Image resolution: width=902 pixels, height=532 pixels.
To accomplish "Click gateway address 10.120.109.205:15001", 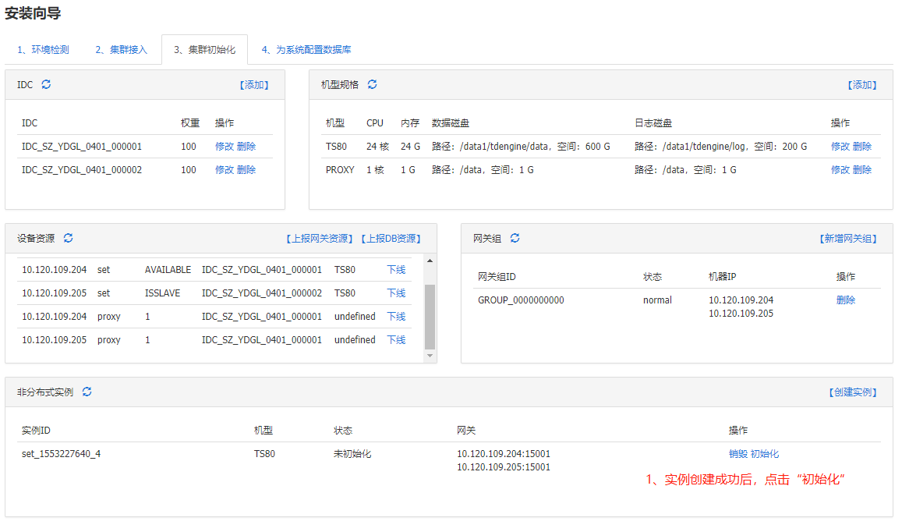I will point(504,467).
